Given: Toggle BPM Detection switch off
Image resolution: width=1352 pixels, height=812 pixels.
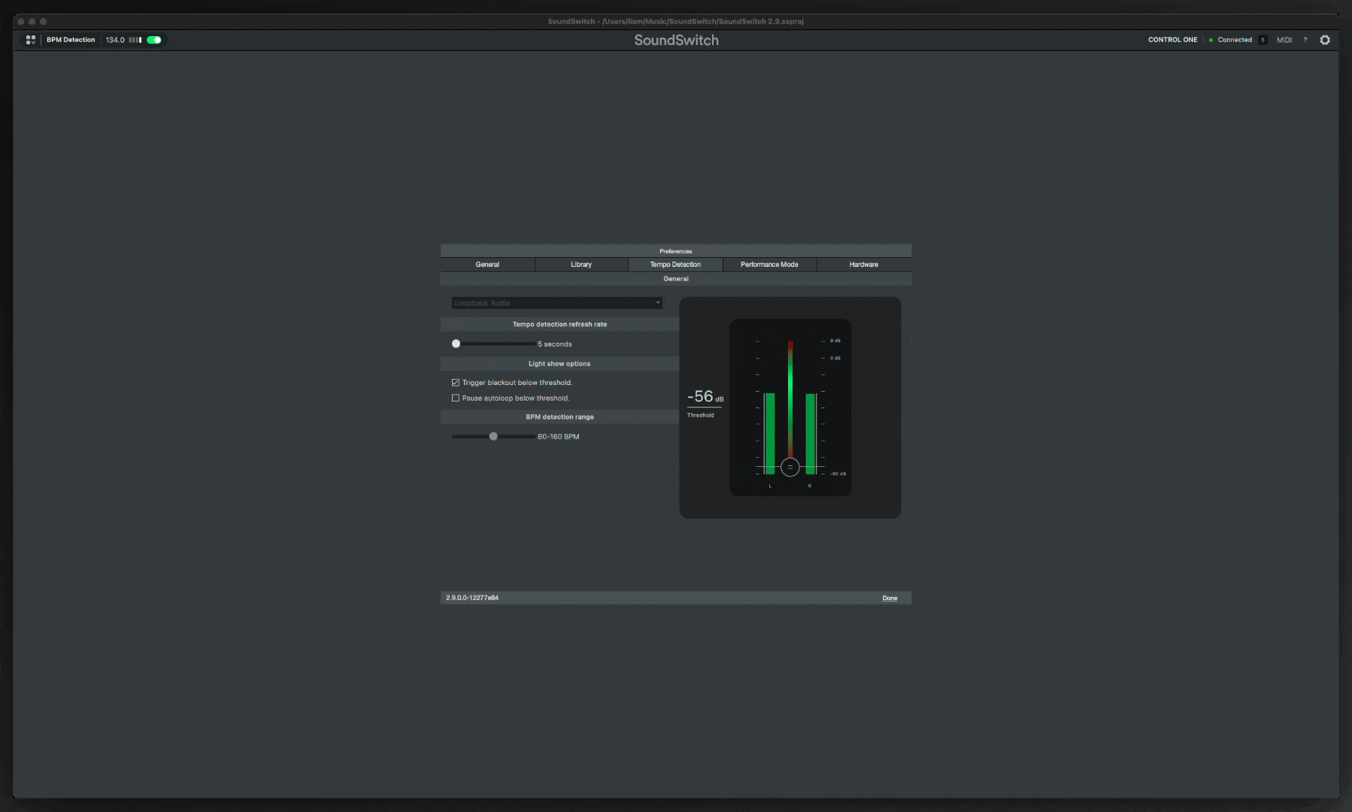Looking at the screenshot, I should (x=154, y=40).
